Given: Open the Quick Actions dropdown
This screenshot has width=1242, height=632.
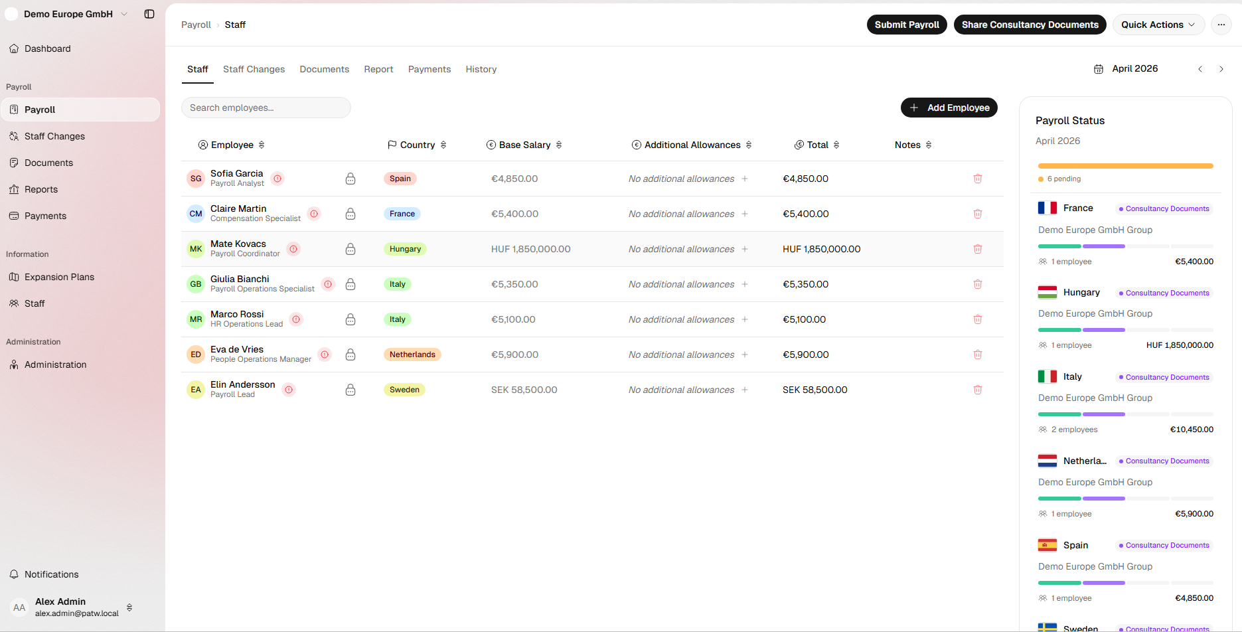Looking at the screenshot, I should point(1158,25).
